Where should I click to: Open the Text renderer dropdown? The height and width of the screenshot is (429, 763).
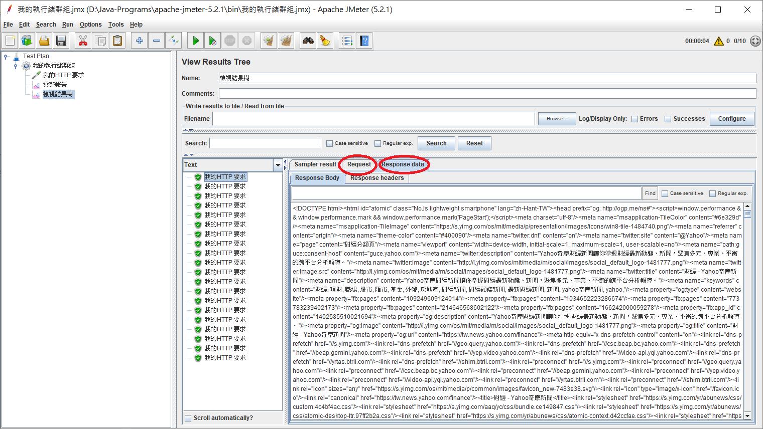[278, 165]
